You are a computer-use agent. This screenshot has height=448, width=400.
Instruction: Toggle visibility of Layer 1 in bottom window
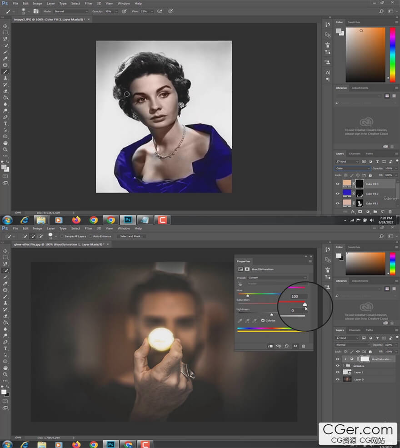[337, 372]
